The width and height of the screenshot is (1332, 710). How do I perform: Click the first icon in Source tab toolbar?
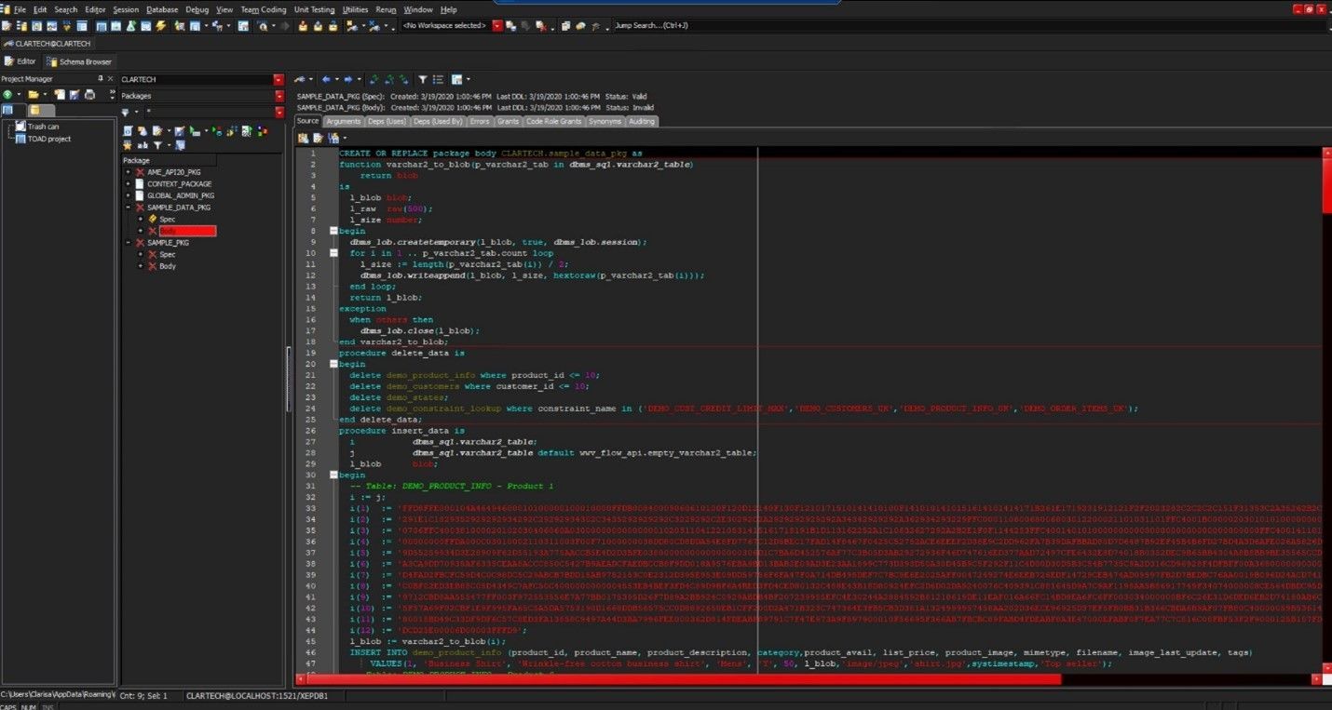tap(303, 138)
